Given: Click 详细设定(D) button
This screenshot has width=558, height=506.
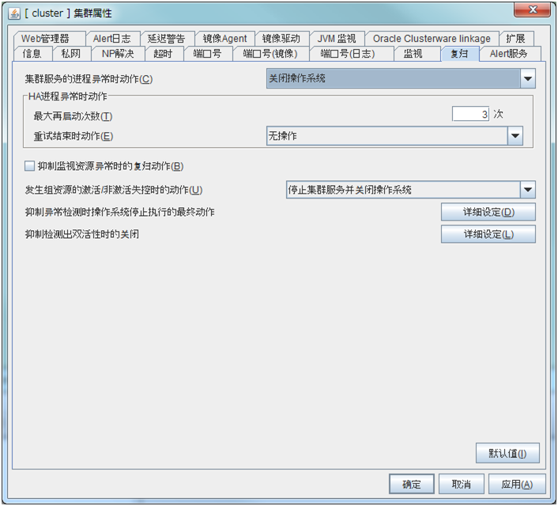Looking at the screenshot, I should (488, 212).
